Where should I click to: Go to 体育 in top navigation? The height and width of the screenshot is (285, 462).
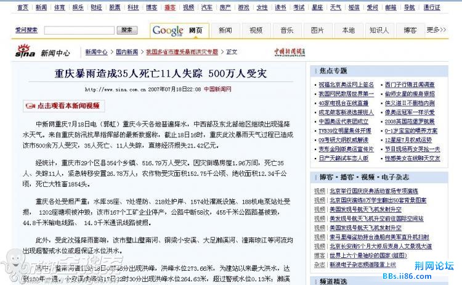click(x=59, y=7)
